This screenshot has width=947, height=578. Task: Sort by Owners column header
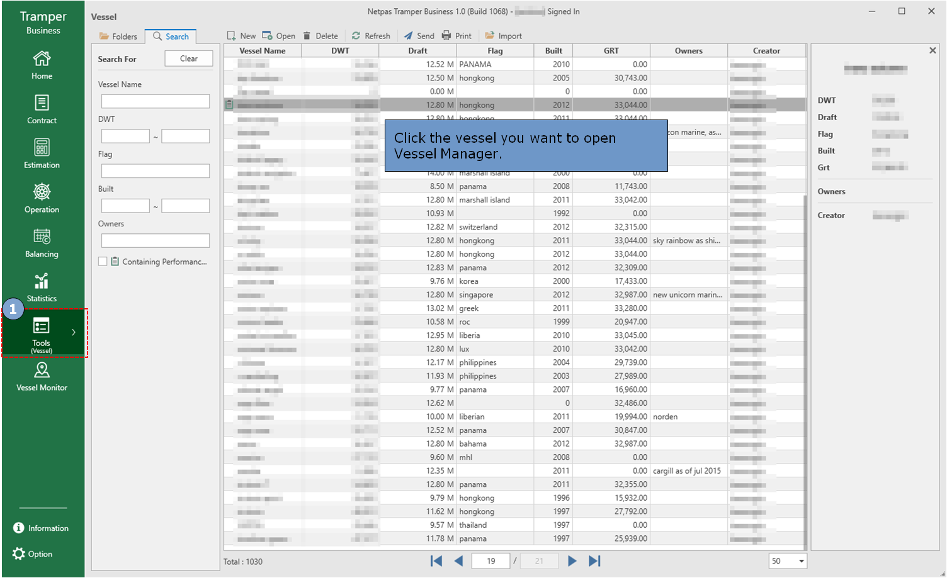689,51
